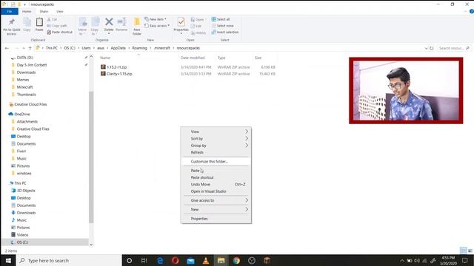The height and width of the screenshot is (266, 474).
Task: Choose Open in Visual Studio
Action: point(216,191)
